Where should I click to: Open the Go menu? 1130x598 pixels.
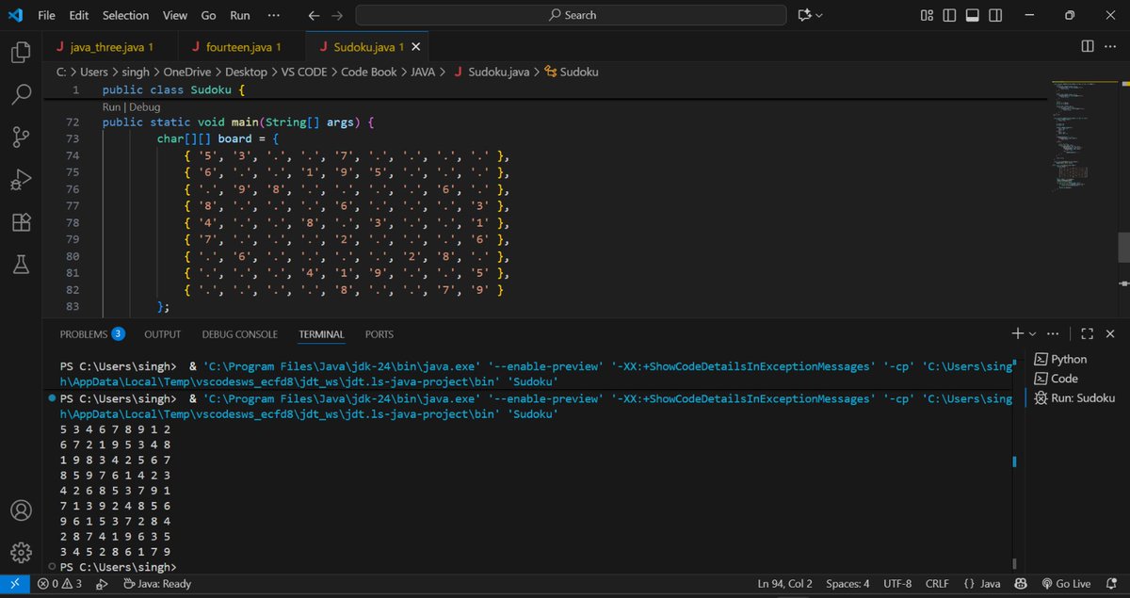[x=208, y=15]
